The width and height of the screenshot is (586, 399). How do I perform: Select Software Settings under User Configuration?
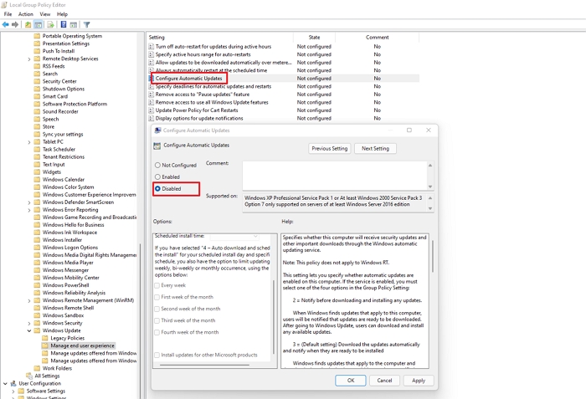tap(45, 391)
